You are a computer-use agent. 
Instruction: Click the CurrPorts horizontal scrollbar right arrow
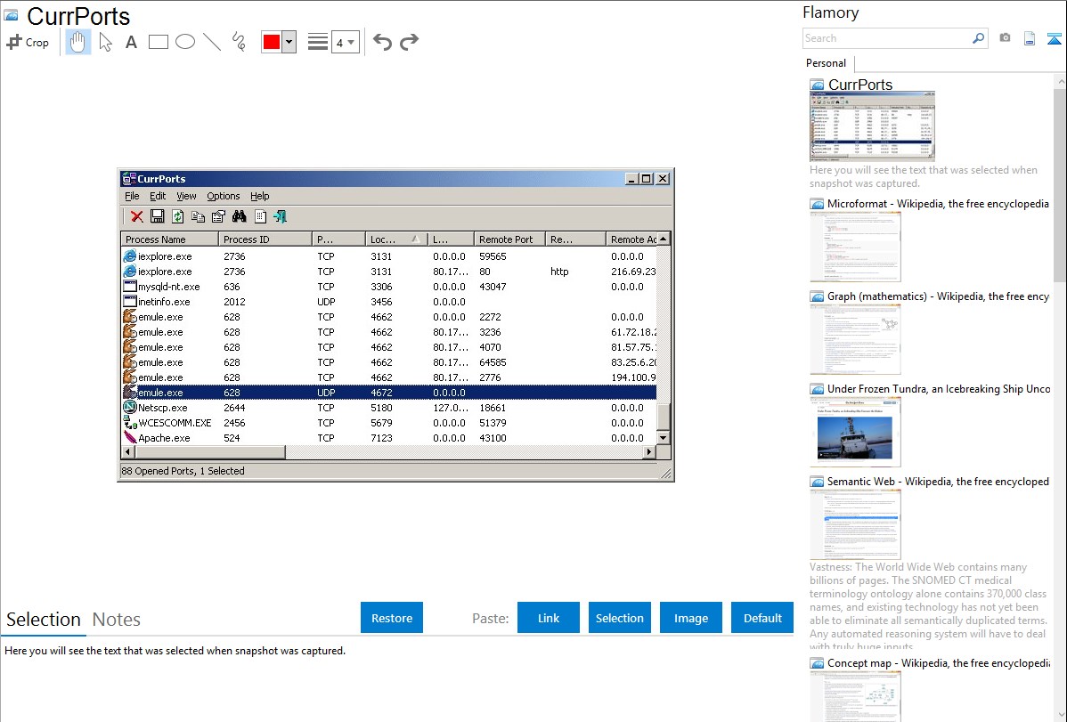649,452
